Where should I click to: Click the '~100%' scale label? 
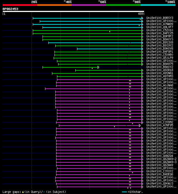(x=170, y=2)
